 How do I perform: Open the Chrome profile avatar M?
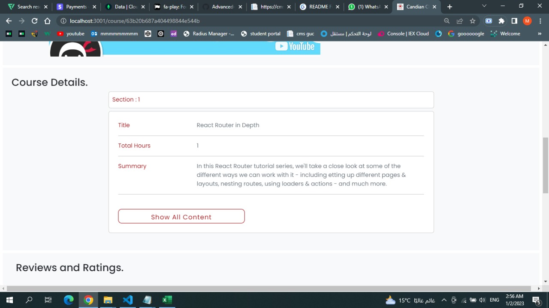pyautogui.click(x=527, y=21)
